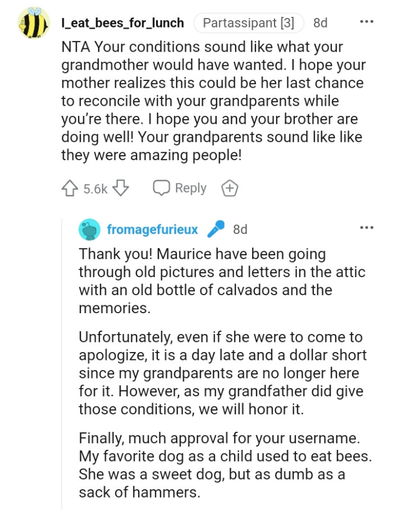The image size is (393, 510).
Task: View fromagefurieux's snoo avatar
Action: pos(88,228)
